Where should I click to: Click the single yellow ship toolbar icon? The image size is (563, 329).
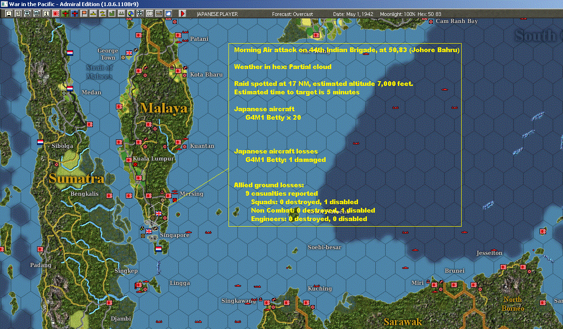93,14
